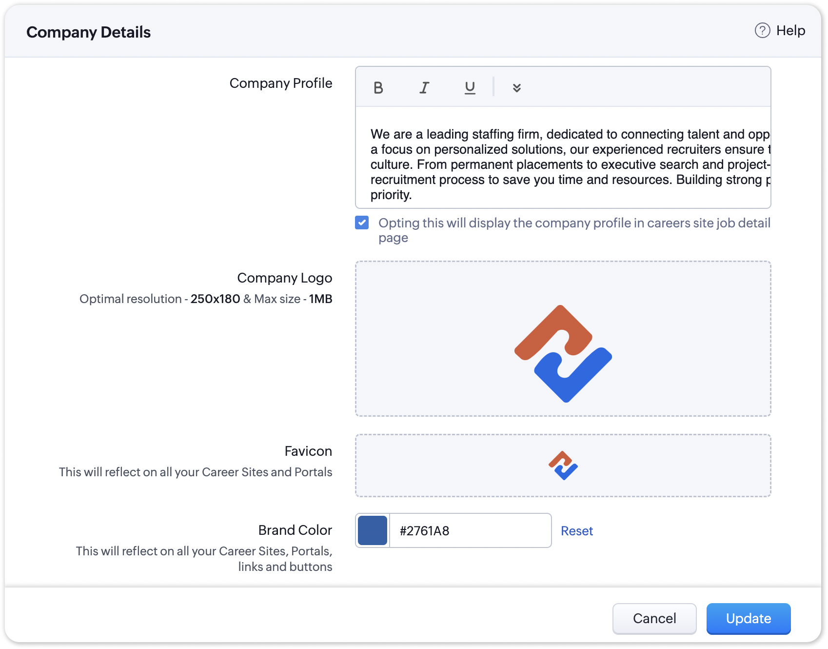Underline text using the U icon

(470, 88)
